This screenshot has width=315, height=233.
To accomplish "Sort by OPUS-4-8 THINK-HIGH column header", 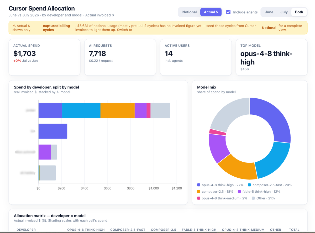I will [x=86, y=230].
